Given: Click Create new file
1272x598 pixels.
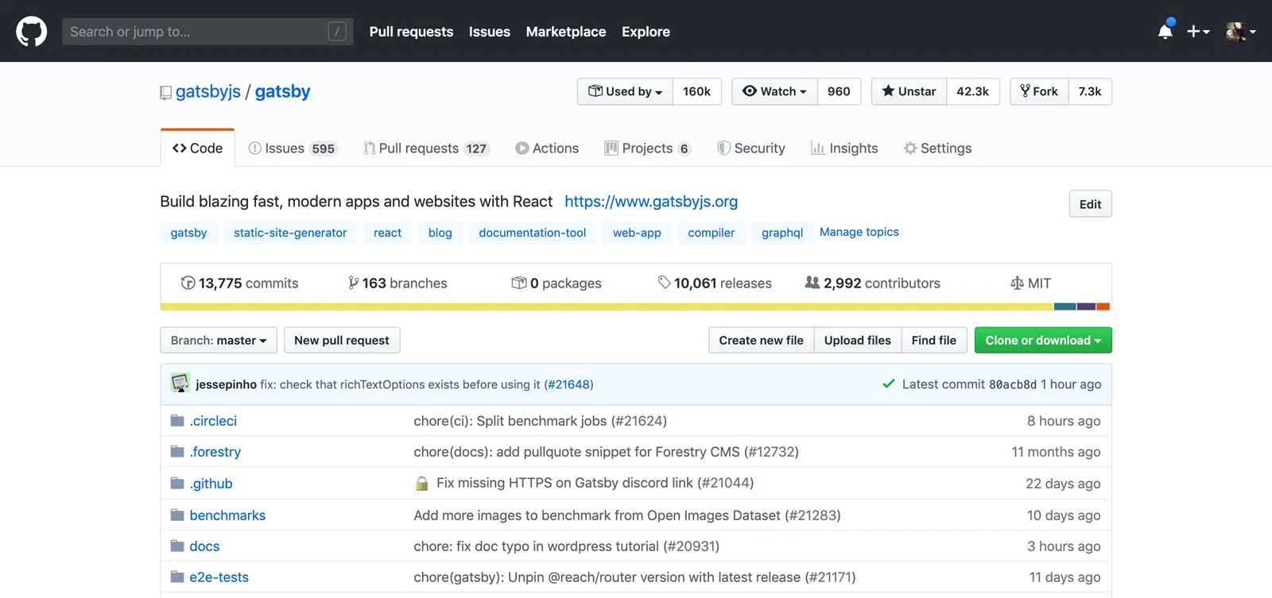Looking at the screenshot, I should [x=762, y=340].
